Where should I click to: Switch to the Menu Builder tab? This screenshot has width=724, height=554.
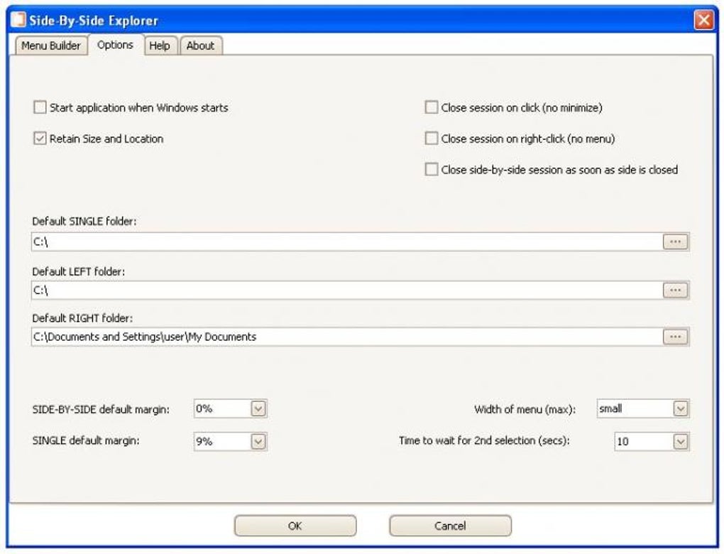(x=51, y=45)
